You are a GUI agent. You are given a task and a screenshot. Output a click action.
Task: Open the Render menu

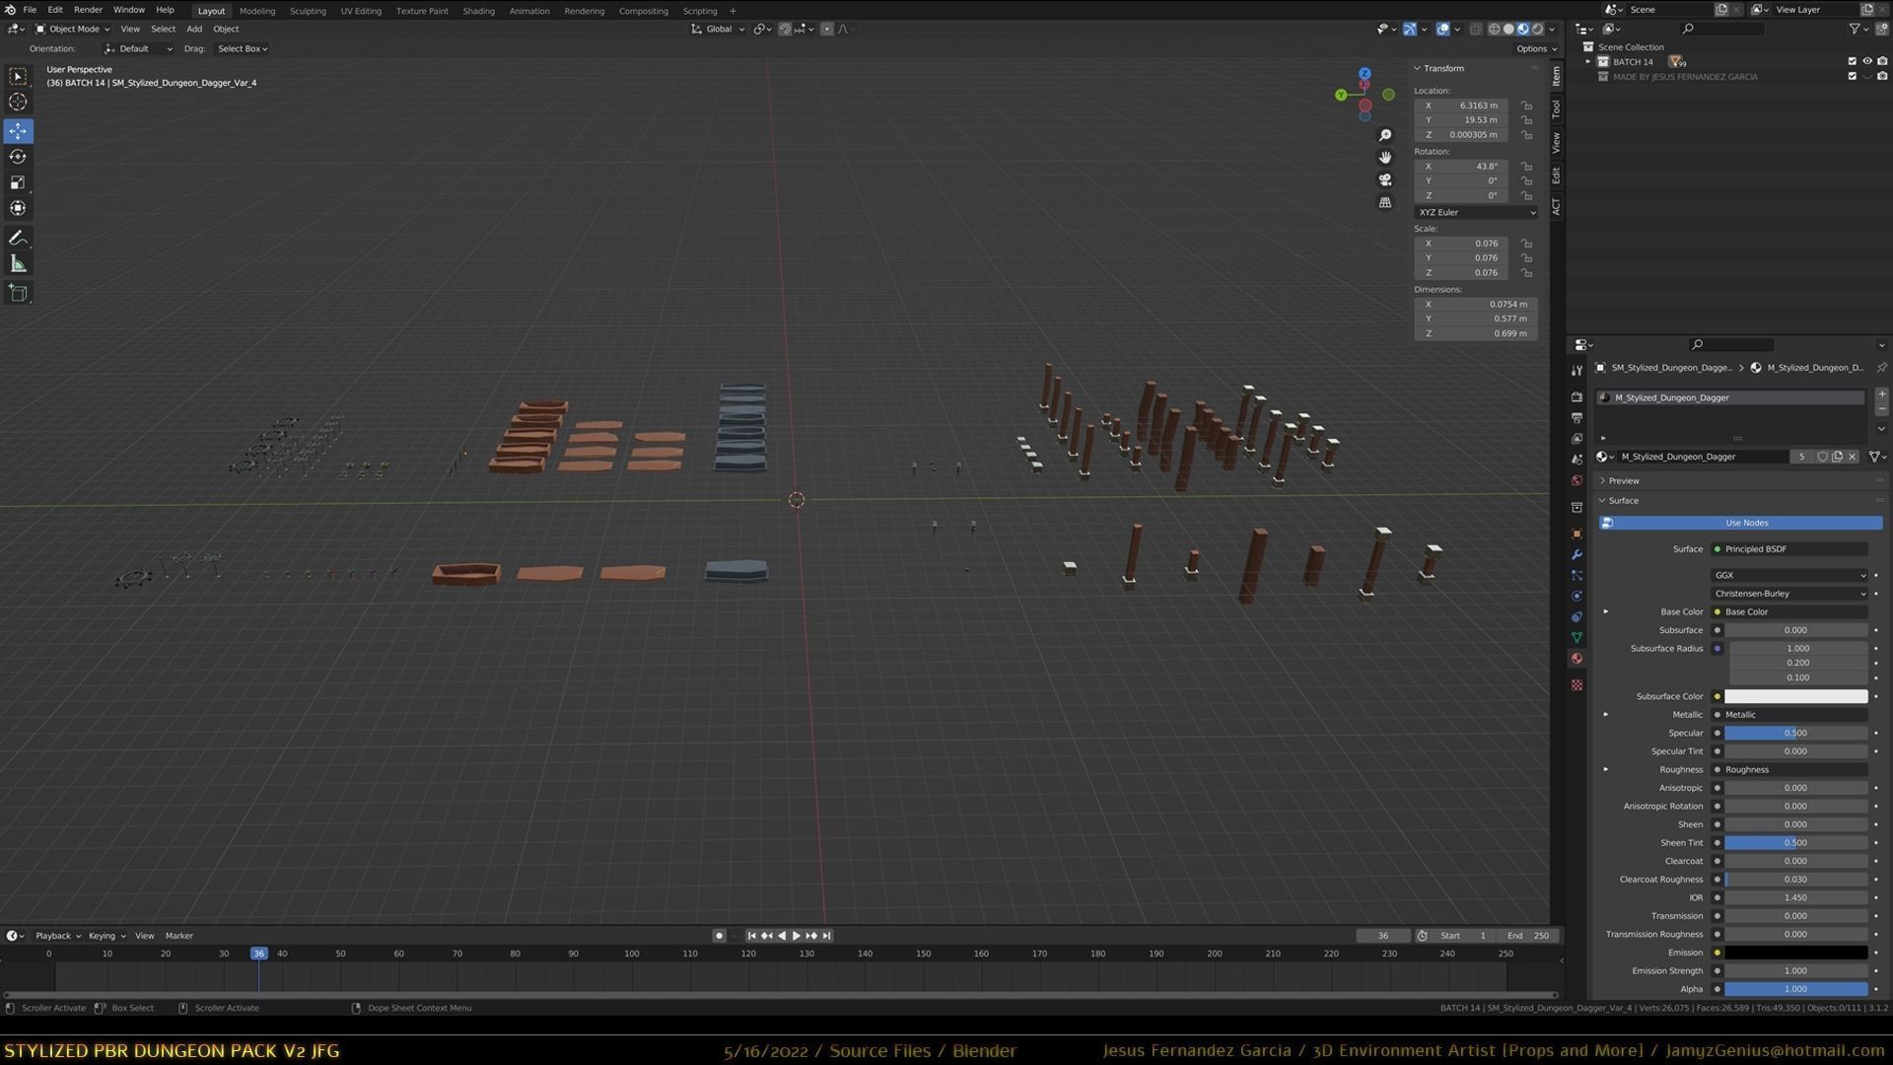click(x=88, y=10)
